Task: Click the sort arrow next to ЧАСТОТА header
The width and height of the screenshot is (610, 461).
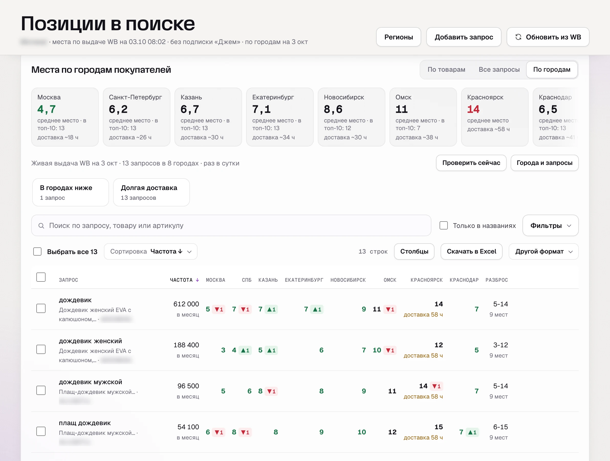Action: tap(198, 280)
